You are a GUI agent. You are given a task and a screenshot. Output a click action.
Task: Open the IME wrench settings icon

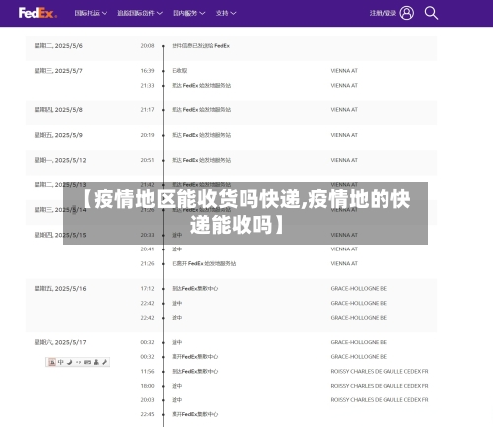pos(105,362)
